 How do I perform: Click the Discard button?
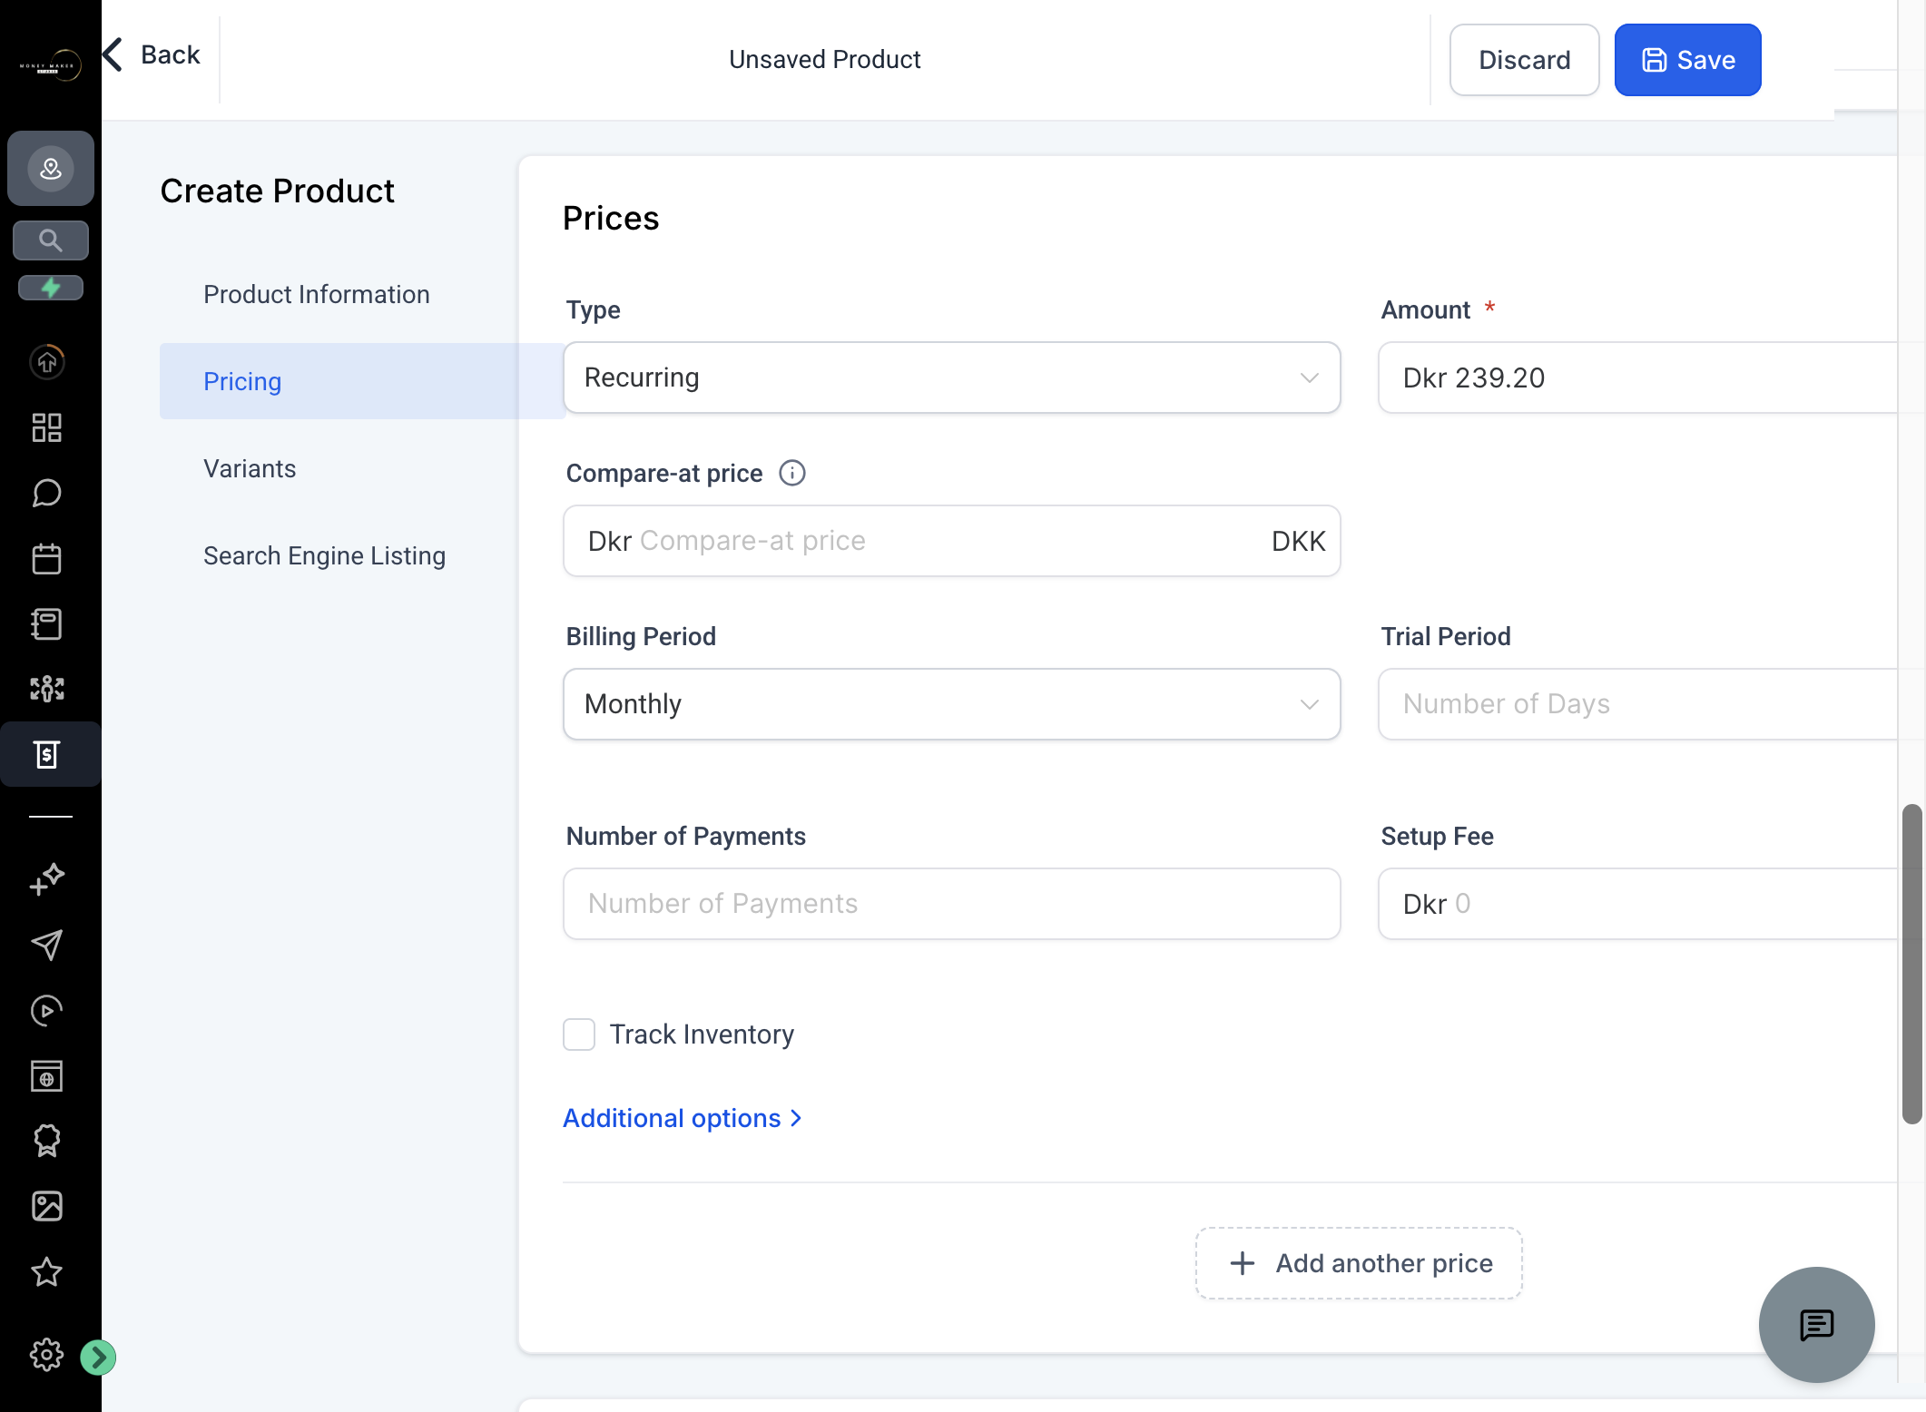(x=1524, y=60)
